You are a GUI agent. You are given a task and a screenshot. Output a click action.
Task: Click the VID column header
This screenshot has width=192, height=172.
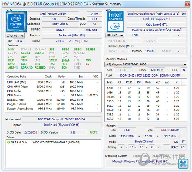tap(93, 76)
